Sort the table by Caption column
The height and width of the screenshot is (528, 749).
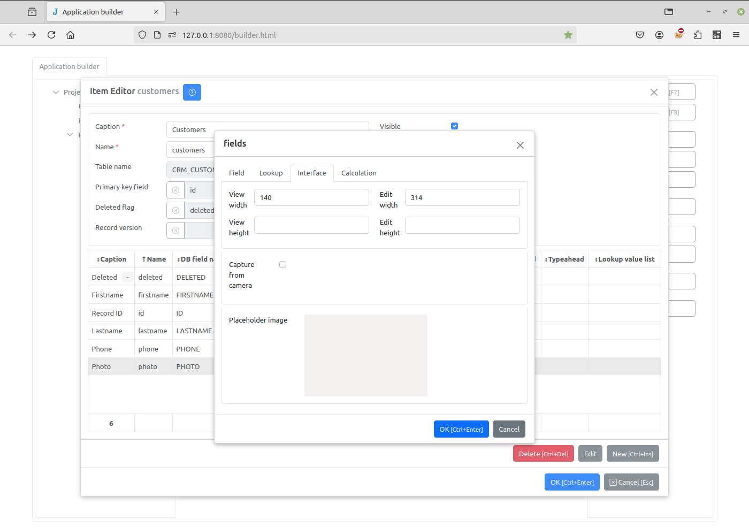pos(111,259)
